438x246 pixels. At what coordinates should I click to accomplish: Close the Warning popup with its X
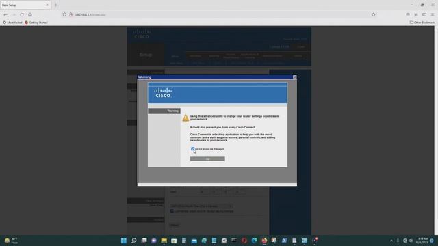point(294,77)
